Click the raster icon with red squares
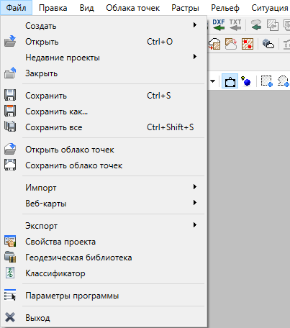290x328 pixels. (248, 44)
